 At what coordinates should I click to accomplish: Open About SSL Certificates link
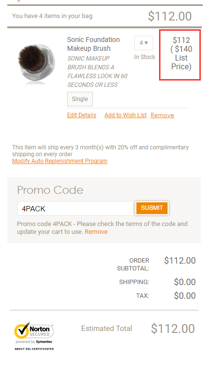coord(34,349)
